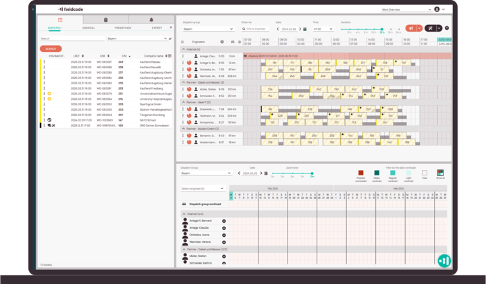
Task: Collapse the Internal (4) engineer group
Action: (184, 49)
